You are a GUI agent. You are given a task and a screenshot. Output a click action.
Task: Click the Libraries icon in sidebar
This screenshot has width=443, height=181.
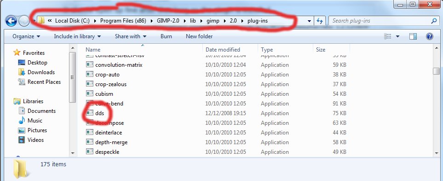click(17, 101)
